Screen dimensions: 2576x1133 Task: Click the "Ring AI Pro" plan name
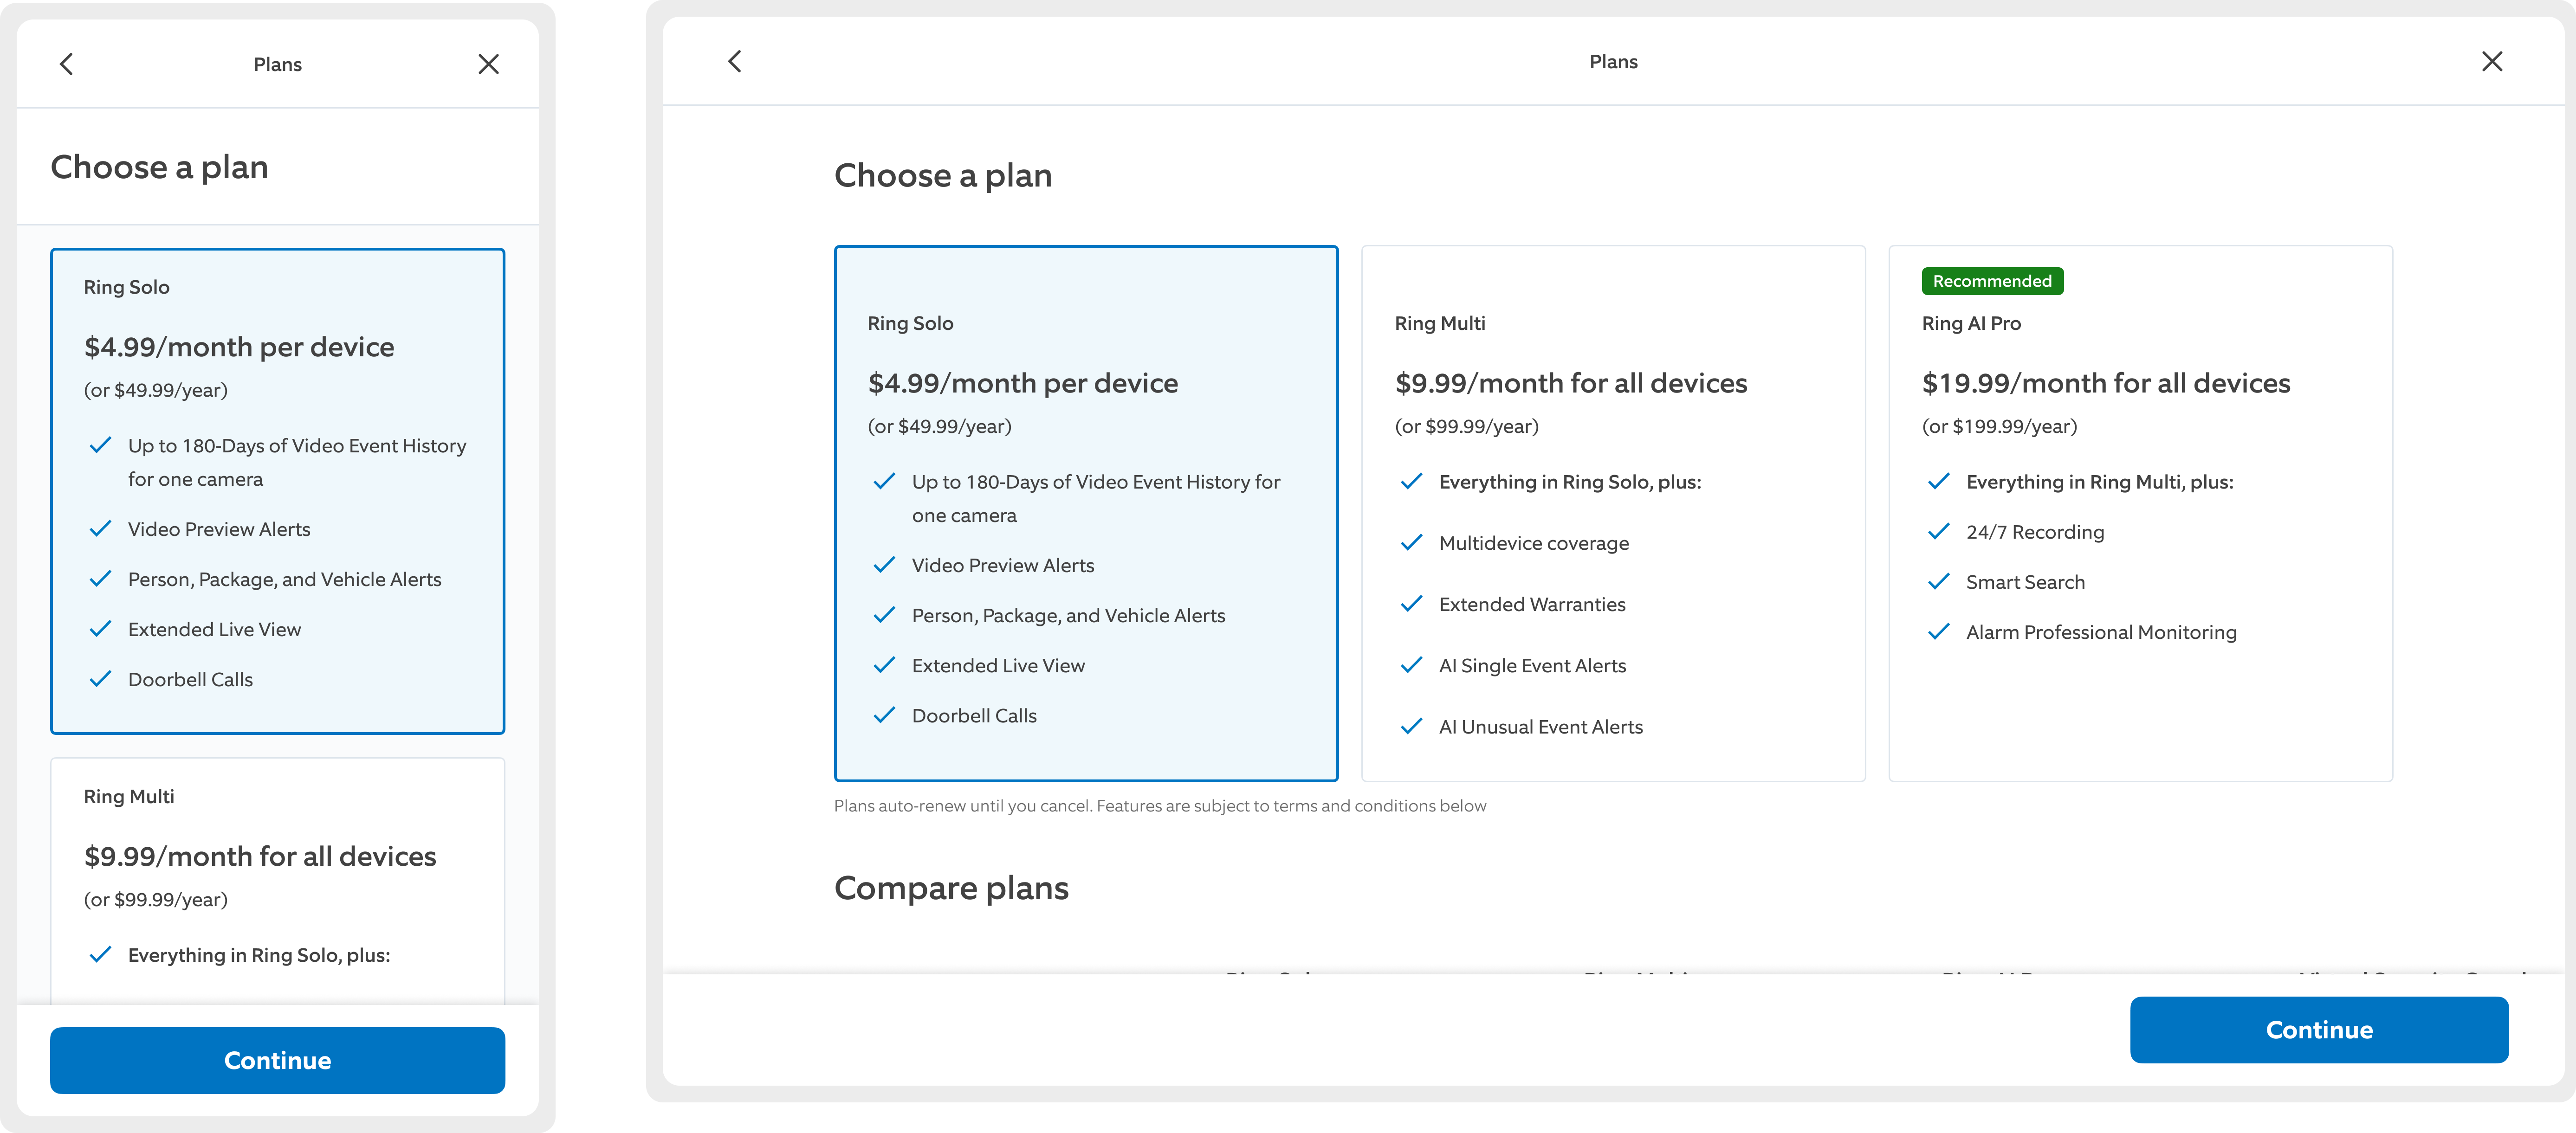click(1971, 323)
